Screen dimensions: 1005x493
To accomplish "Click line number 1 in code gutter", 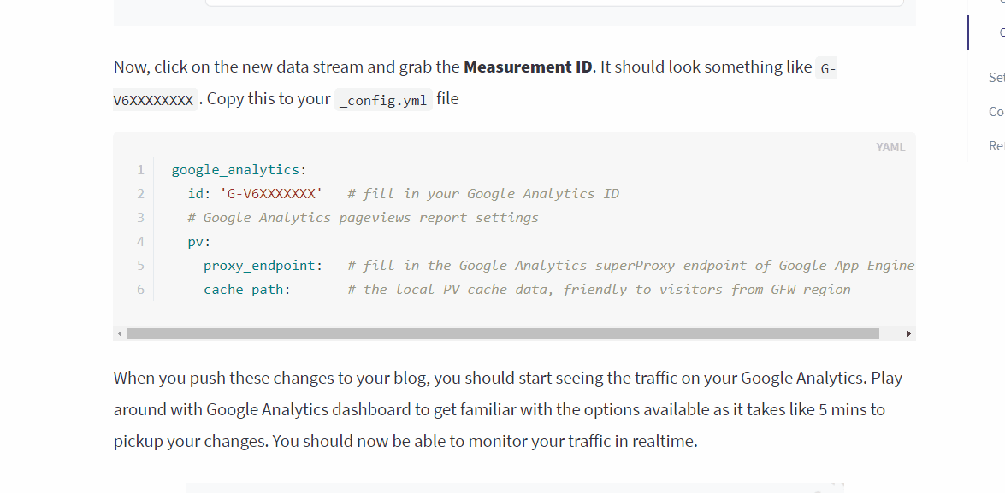I will coord(140,170).
